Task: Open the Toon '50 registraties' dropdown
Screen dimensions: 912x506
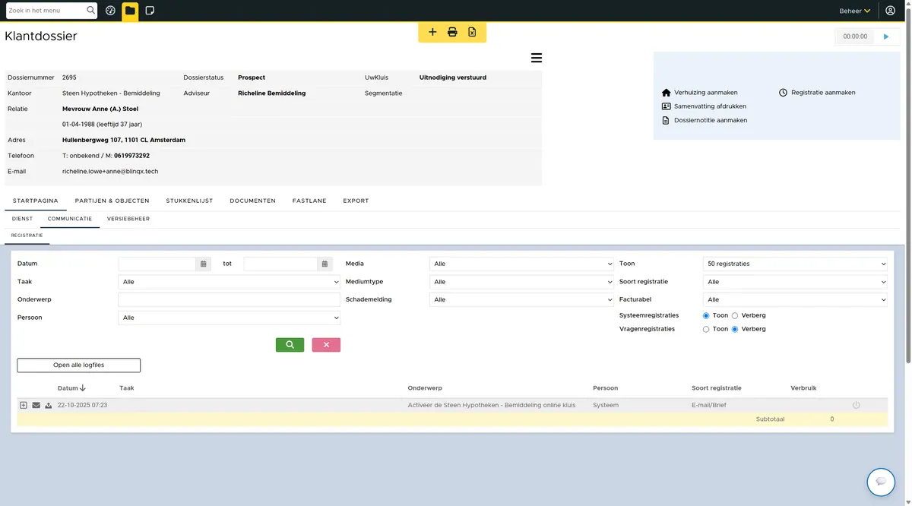Action: [x=795, y=264]
